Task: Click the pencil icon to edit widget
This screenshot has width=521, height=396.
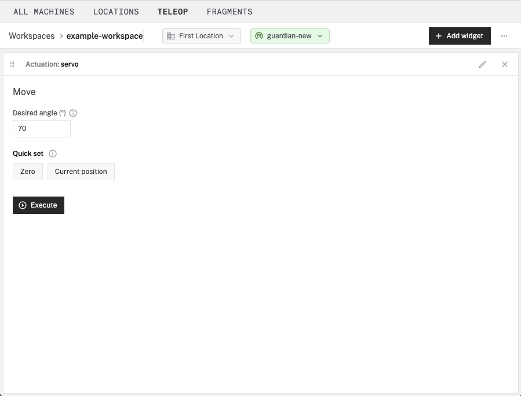Action: (483, 64)
